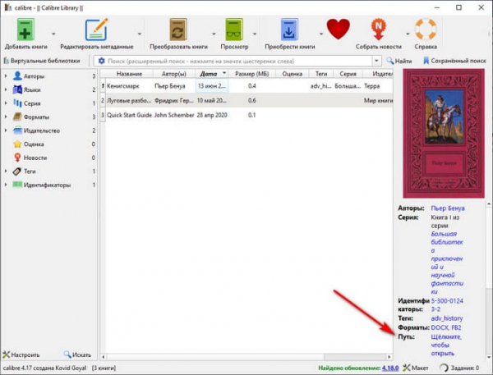Image resolution: width=493 pixels, height=375 pixels.
Task: Open the Help lifebuoy icon
Action: (426, 30)
